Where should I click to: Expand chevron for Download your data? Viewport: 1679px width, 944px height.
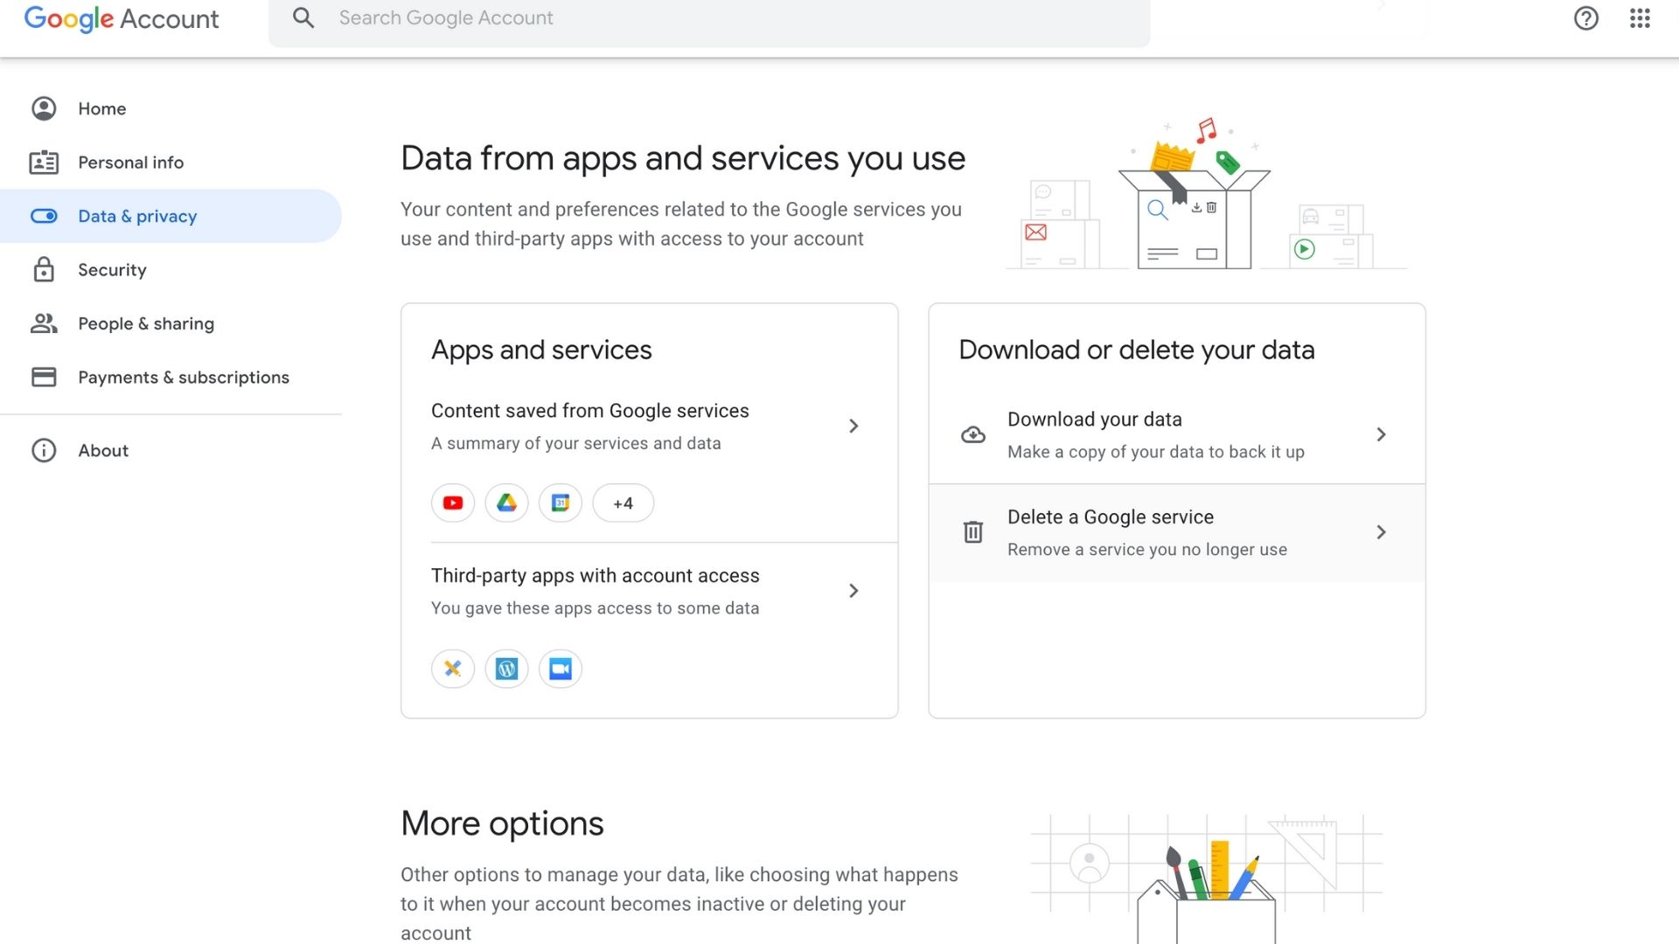click(1381, 434)
